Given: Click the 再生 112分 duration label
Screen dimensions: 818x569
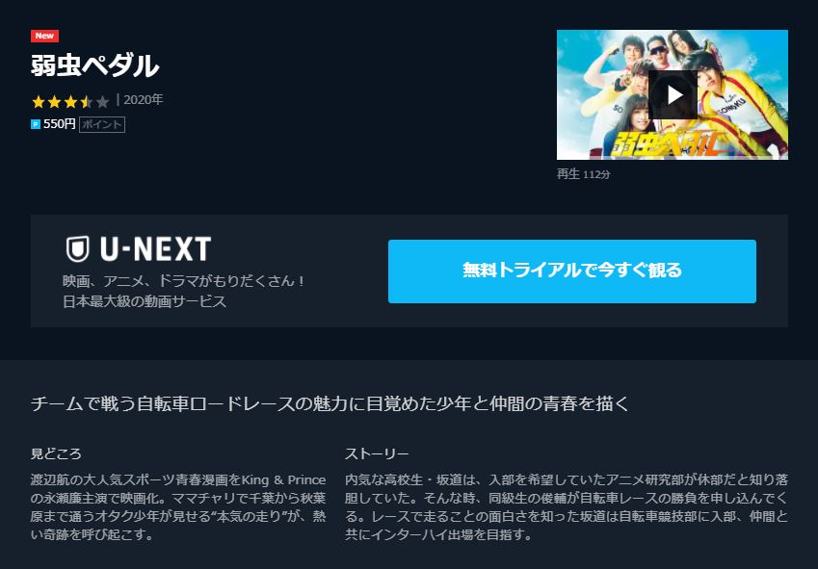Looking at the screenshot, I should coord(583,174).
